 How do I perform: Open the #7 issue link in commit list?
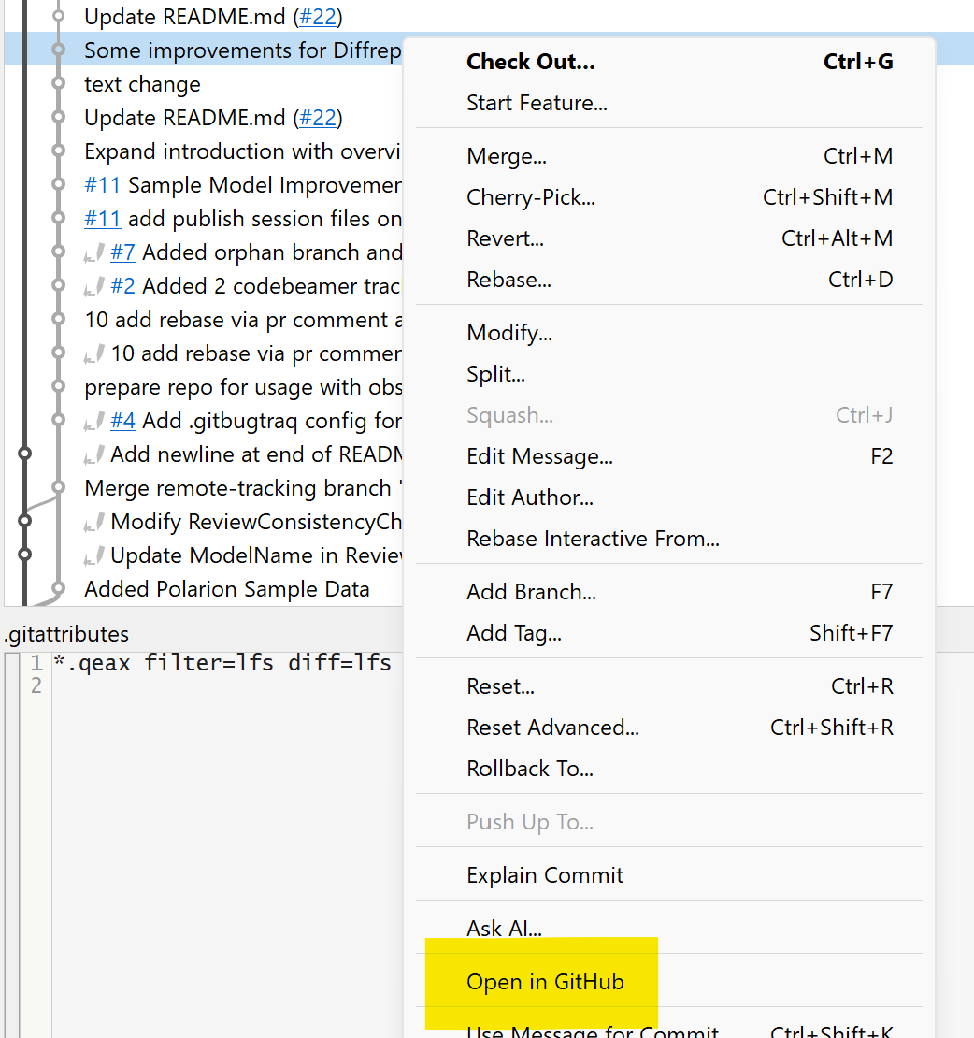coord(122,252)
